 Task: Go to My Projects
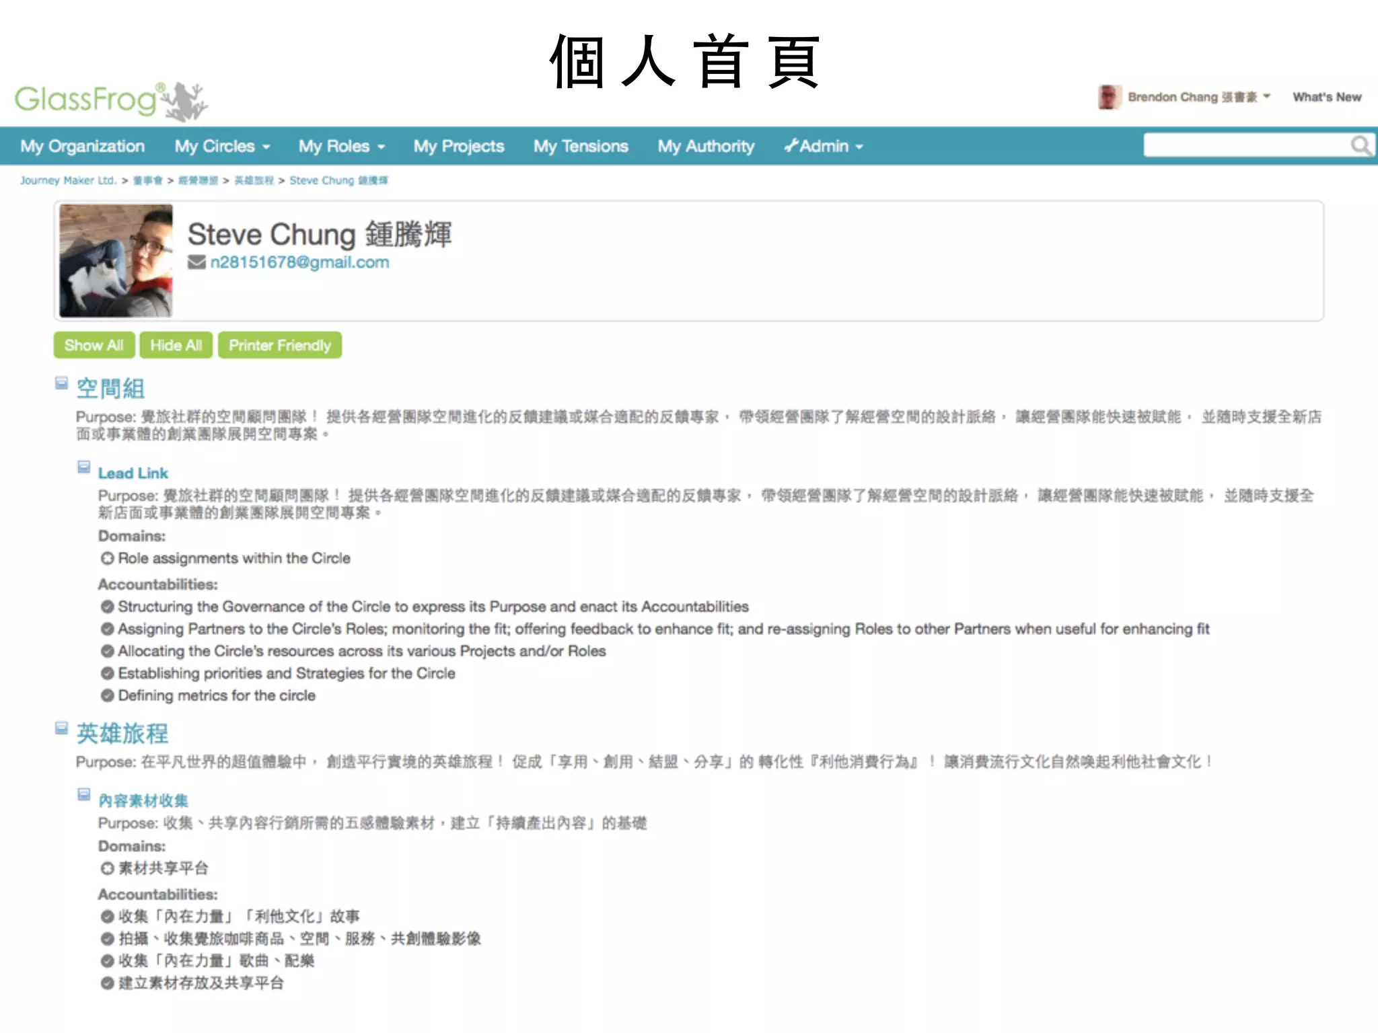pos(459,147)
